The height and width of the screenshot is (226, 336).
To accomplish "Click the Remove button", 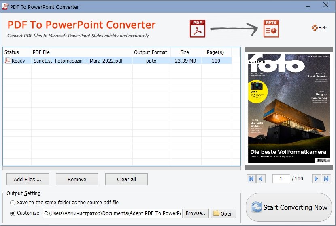I will click(77, 179).
